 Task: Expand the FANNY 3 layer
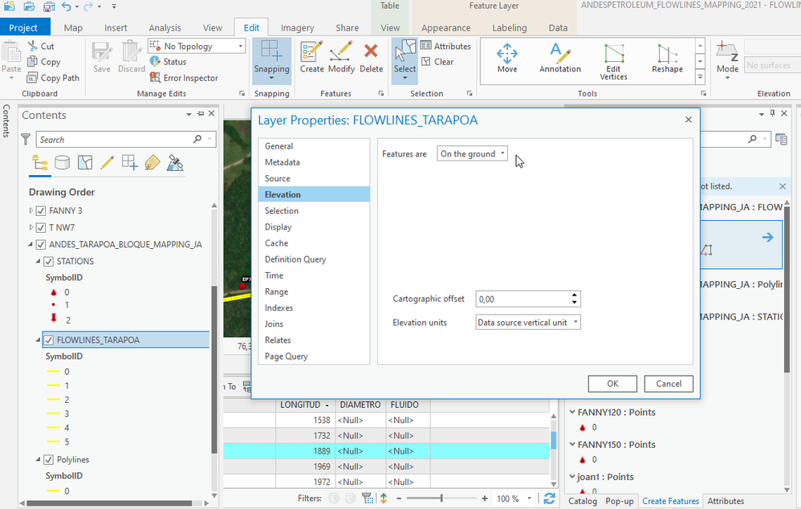31,210
